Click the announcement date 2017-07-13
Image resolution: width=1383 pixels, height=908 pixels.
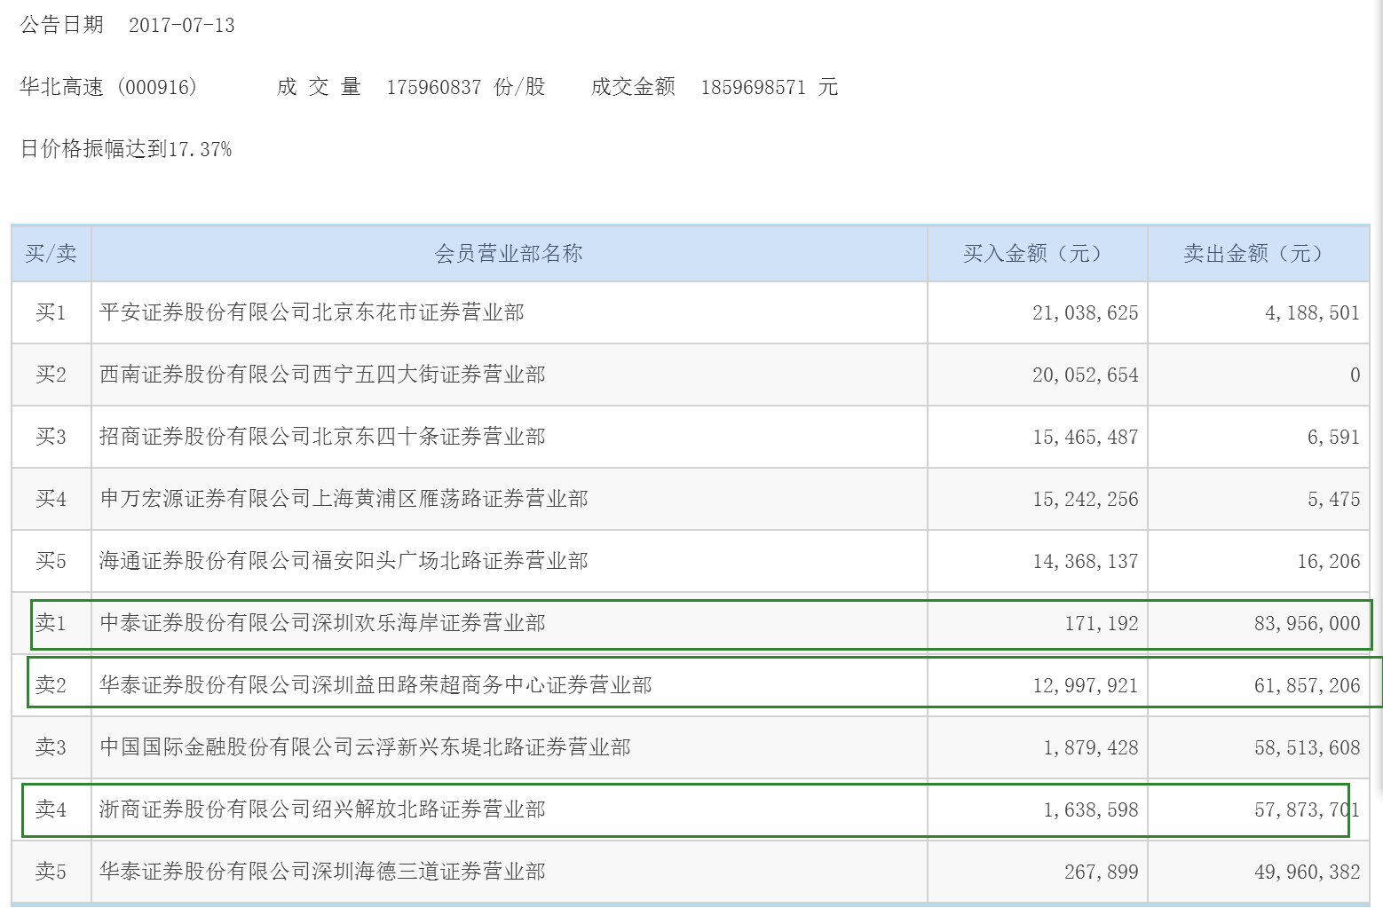coord(181,25)
